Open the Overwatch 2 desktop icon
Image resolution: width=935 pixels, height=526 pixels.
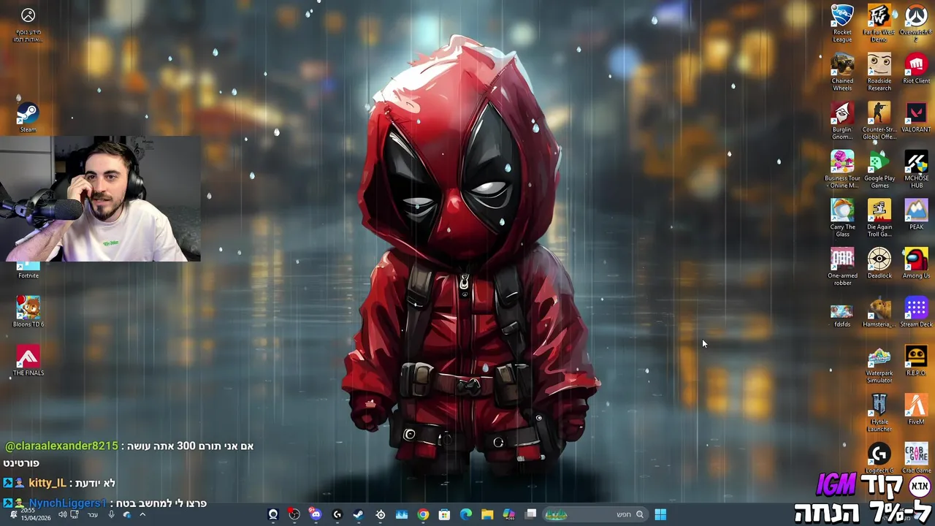coord(916,23)
